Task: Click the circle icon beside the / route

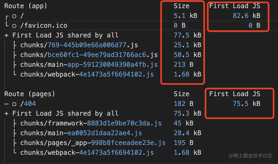Action: [14, 16]
